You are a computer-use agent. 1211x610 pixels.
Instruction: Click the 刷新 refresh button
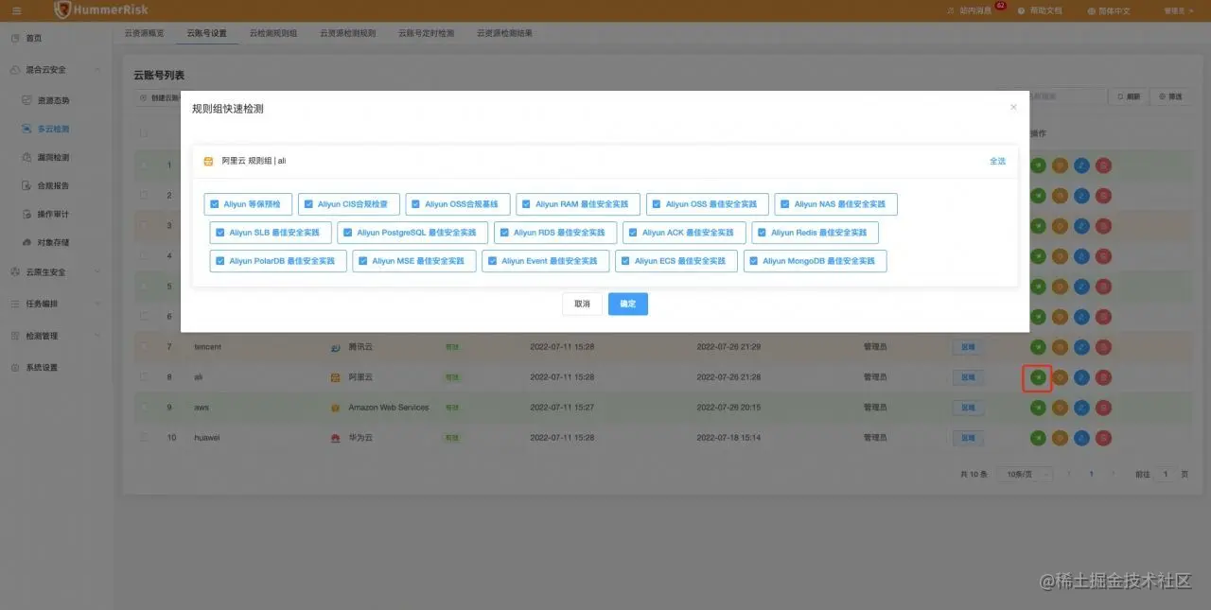(x=1130, y=96)
